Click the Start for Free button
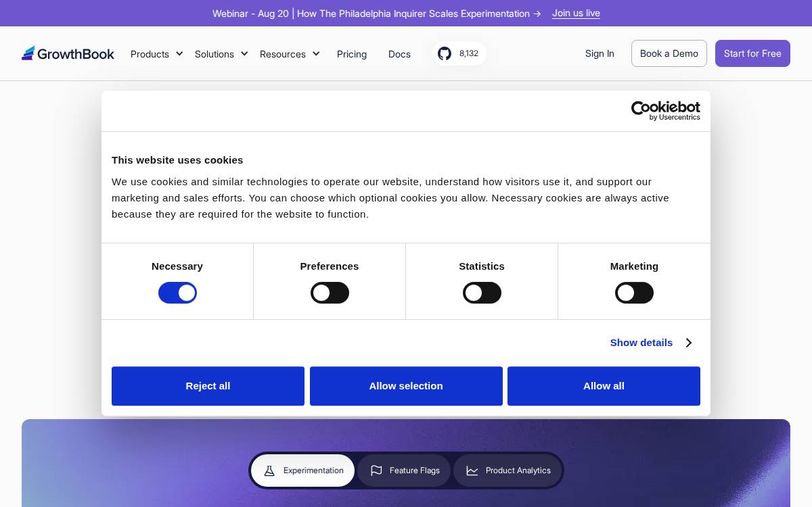The image size is (812, 507). (x=752, y=53)
